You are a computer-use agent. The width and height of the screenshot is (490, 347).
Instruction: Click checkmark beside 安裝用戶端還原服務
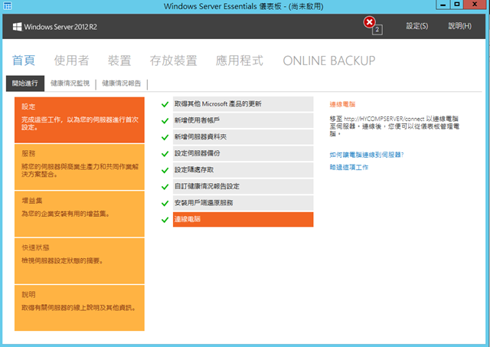pos(165,204)
